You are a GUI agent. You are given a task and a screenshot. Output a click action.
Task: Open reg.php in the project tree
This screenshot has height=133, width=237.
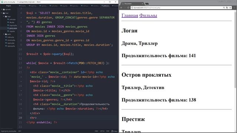coord(12,31)
